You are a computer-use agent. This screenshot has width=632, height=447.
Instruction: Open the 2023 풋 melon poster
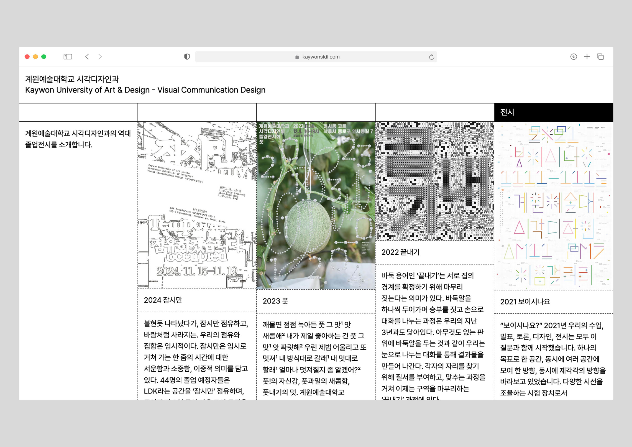coord(316,206)
